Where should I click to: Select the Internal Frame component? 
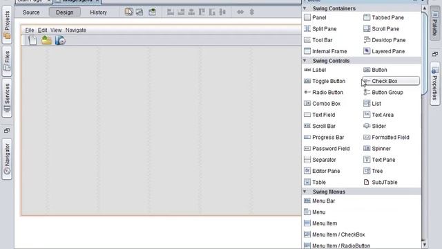click(x=325, y=51)
